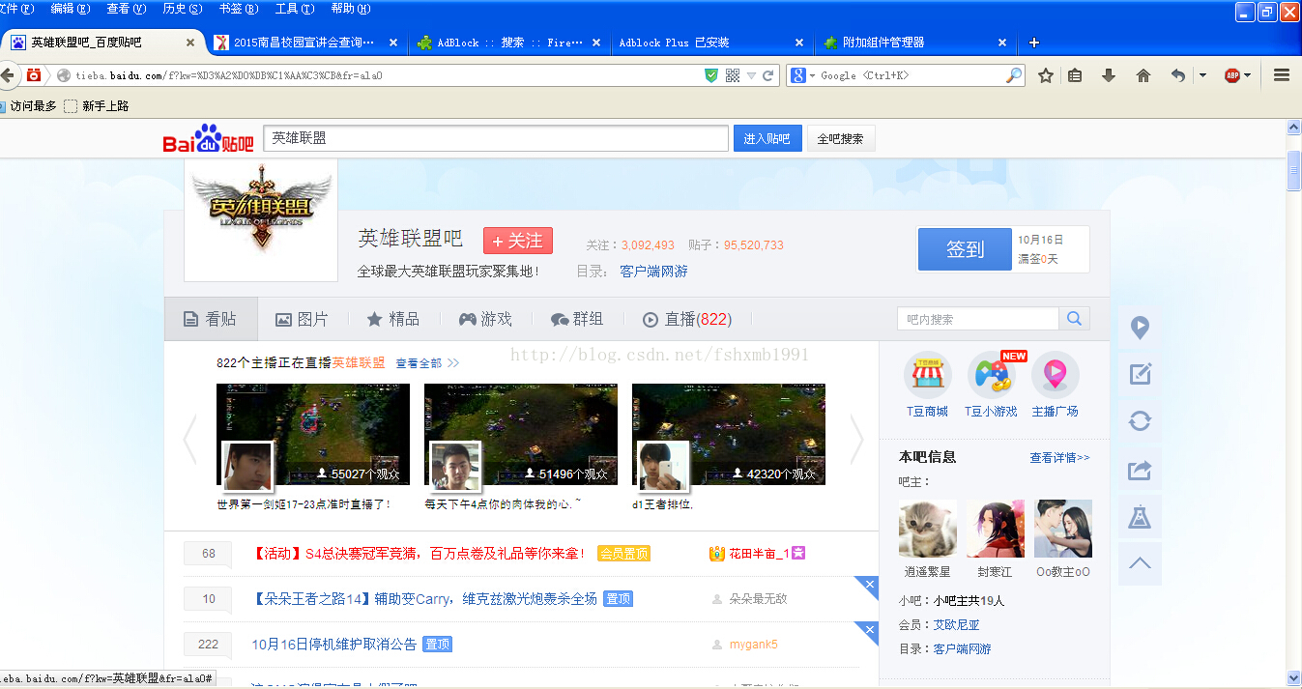Click the search magnifier in 吧内搜索
Screen dimensions: 1302x689
pos(1074,319)
